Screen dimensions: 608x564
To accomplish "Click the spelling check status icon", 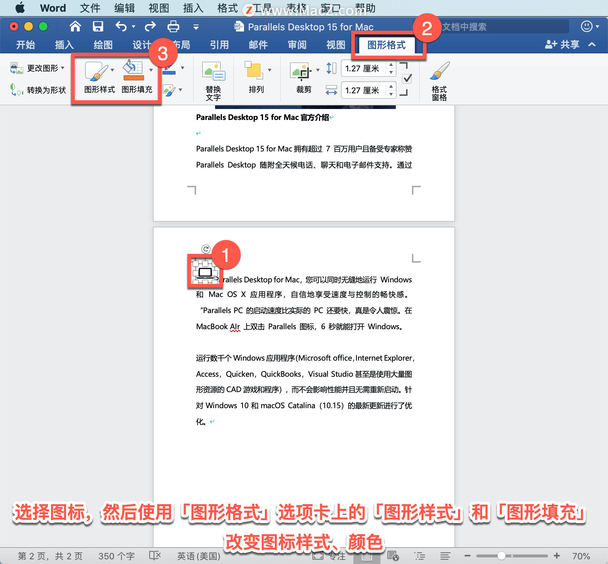I will point(155,556).
